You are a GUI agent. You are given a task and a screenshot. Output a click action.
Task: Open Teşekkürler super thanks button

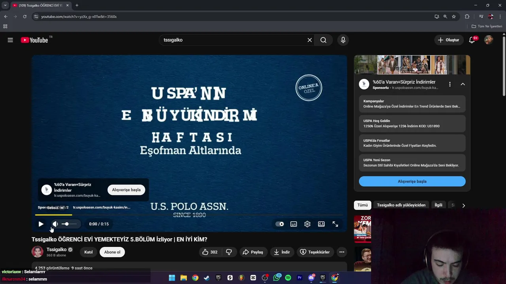pyautogui.click(x=315, y=252)
